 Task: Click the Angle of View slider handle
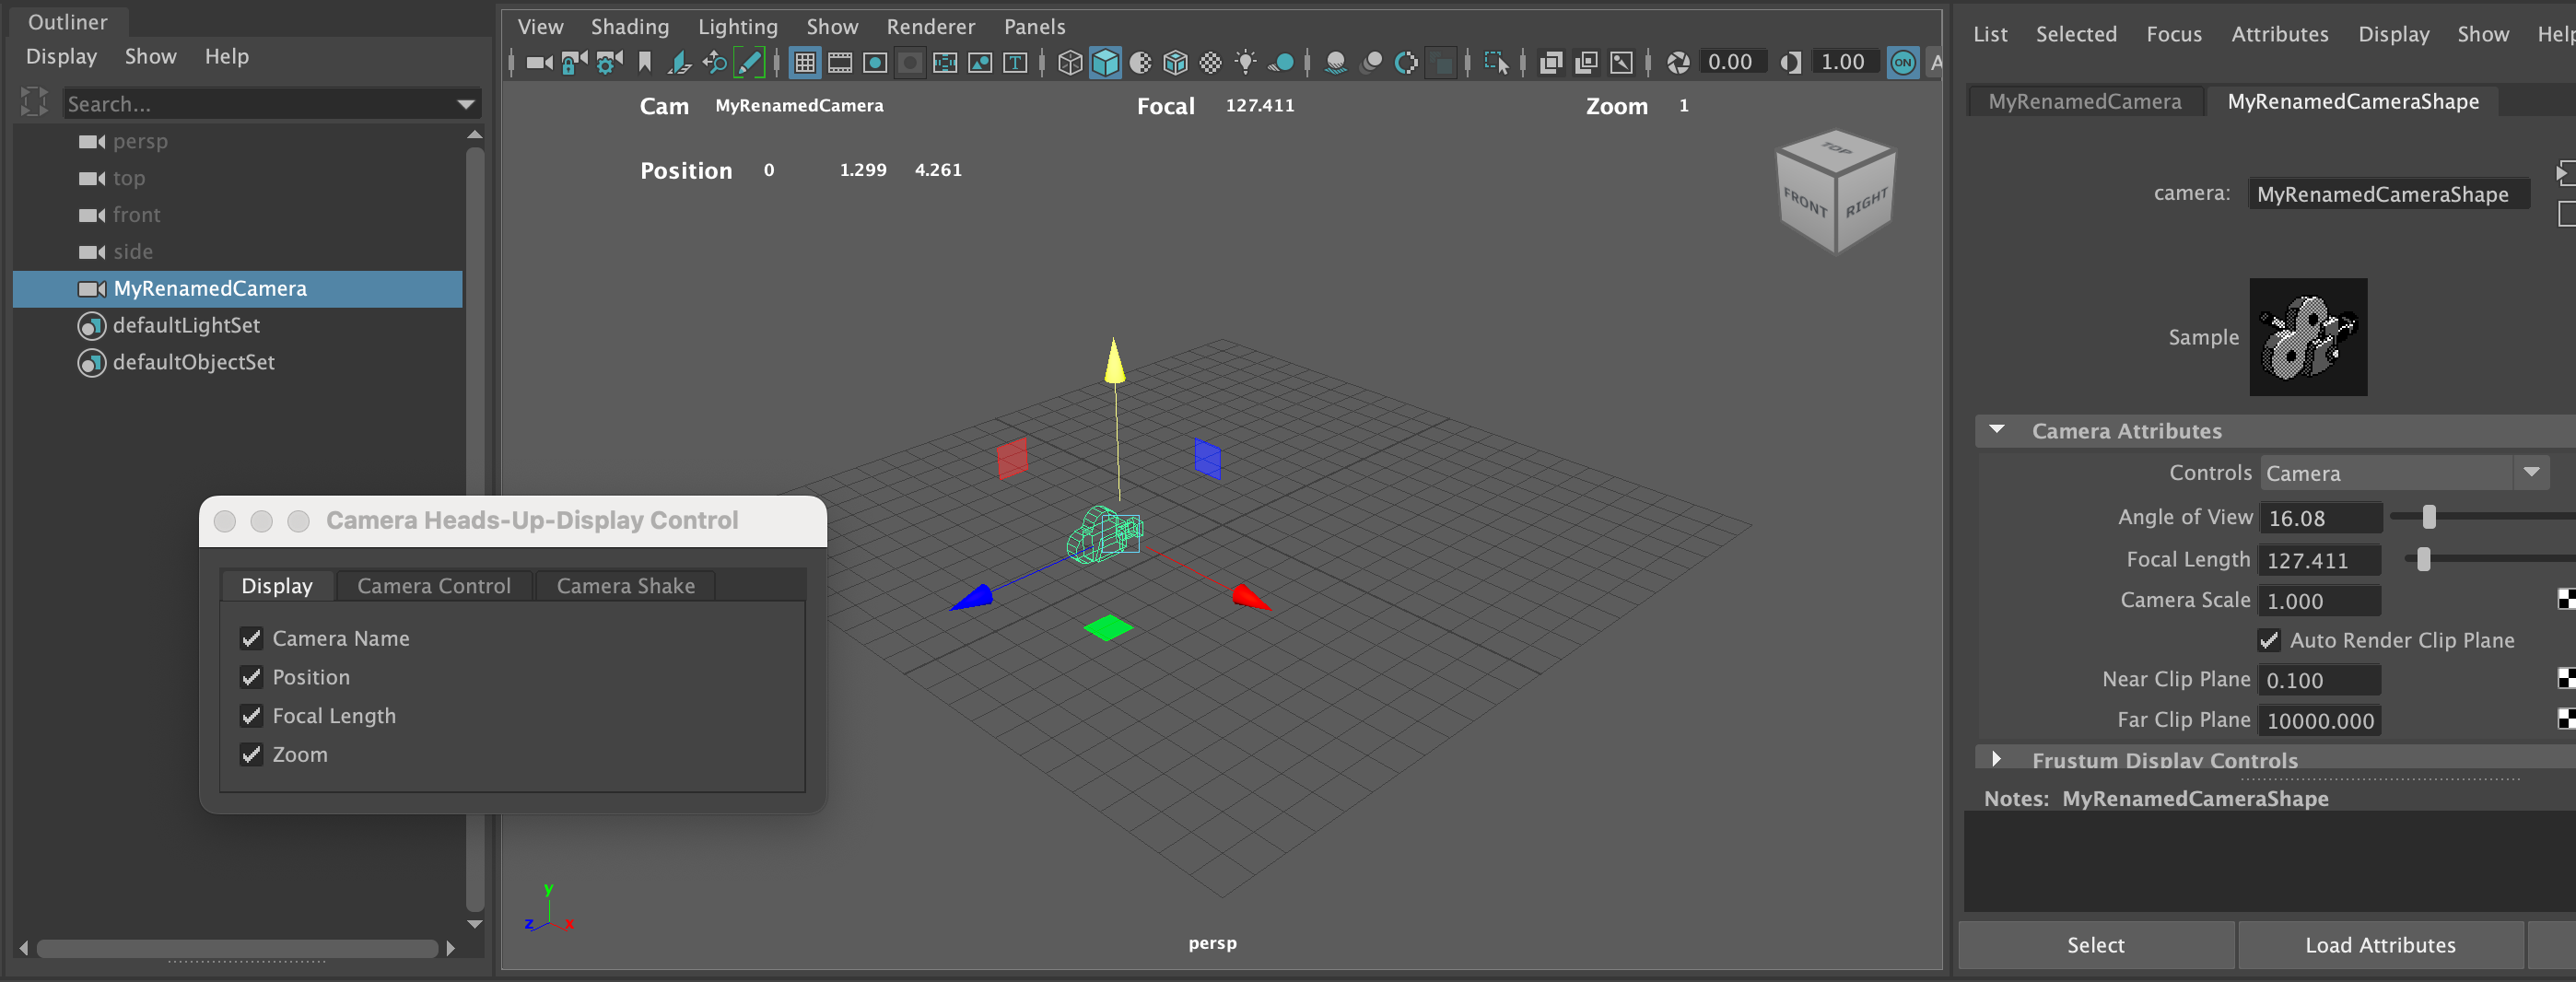pos(2429,517)
